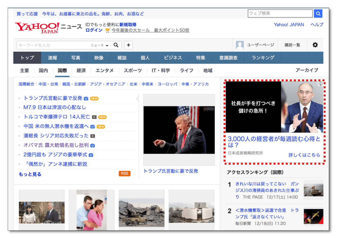Click the Yahoo! Japan logo
Image resolution: width=337 pixels, height=238 pixels.
[37, 27]
